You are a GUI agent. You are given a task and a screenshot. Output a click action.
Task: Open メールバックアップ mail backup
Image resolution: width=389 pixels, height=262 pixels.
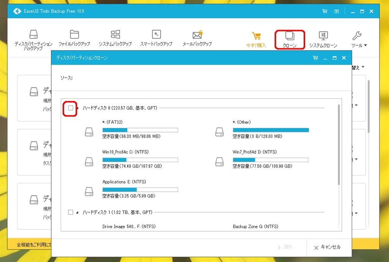click(197, 38)
